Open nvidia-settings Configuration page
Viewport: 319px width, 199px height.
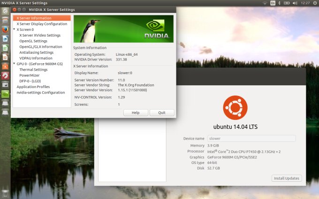point(41,92)
